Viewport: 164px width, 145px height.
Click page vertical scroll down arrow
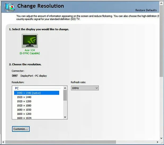click(x=161, y=138)
